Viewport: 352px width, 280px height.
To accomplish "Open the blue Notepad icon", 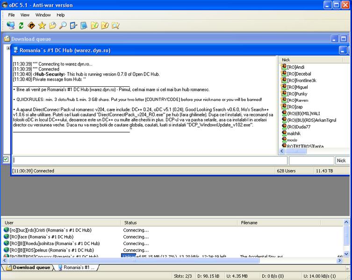I will point(84,25).
